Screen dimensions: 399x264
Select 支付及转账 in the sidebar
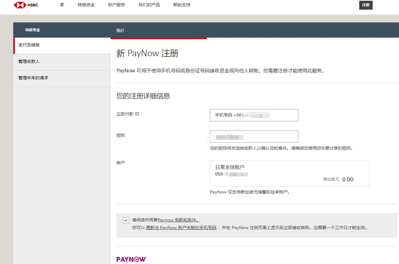[29, 45]
